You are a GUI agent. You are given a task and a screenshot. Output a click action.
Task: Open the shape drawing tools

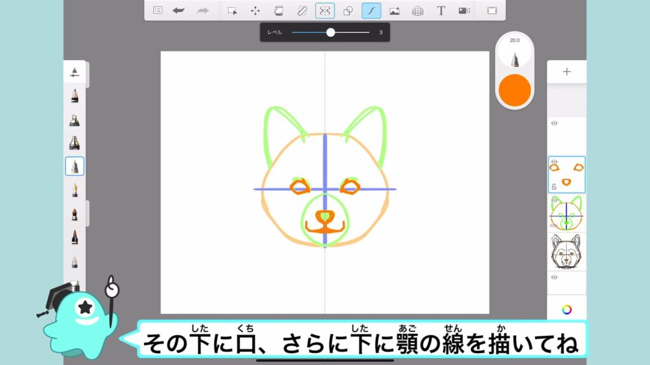[x=348, y=10]
